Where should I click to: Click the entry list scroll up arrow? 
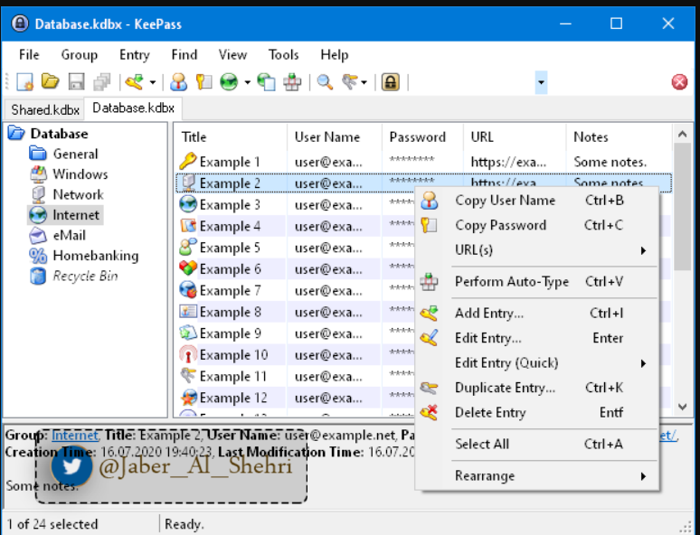tap(682, 134)
